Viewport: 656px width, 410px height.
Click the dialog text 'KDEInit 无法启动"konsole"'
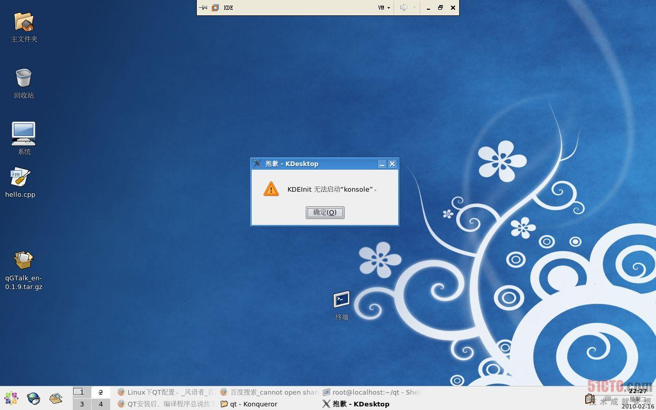(x=332, y=189)
